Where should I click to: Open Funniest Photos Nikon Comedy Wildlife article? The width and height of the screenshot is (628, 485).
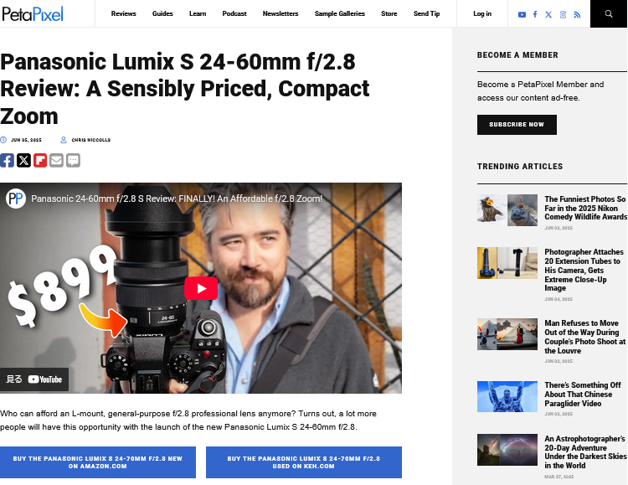point(585,208)
